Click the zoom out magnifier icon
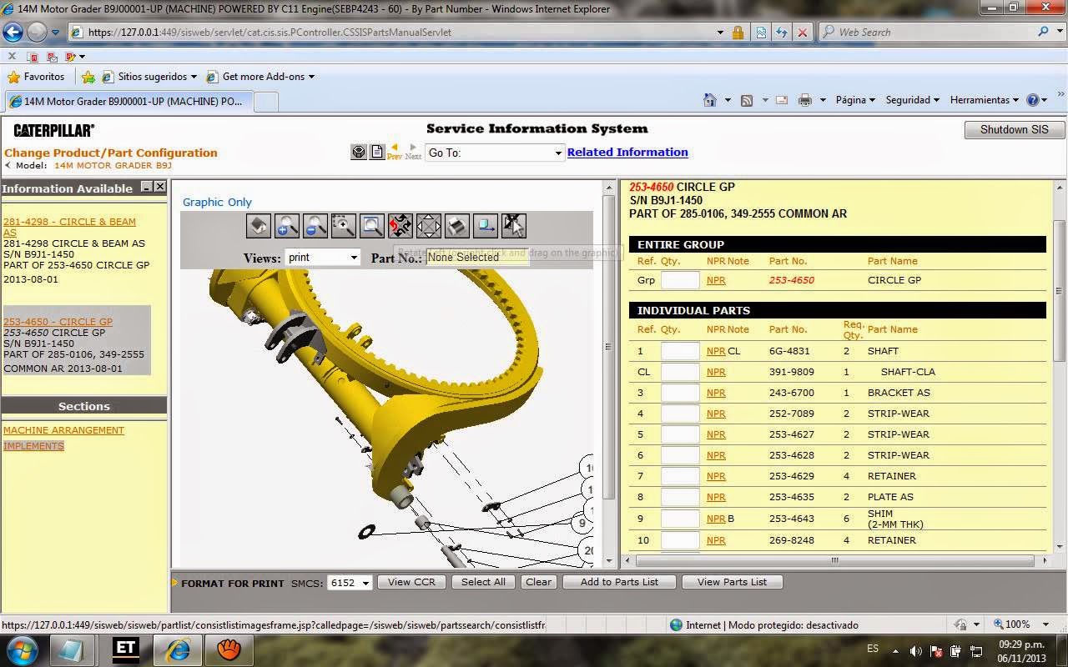Image resolution: width=1068 pixels, height=667 pixels. (315, 225)
